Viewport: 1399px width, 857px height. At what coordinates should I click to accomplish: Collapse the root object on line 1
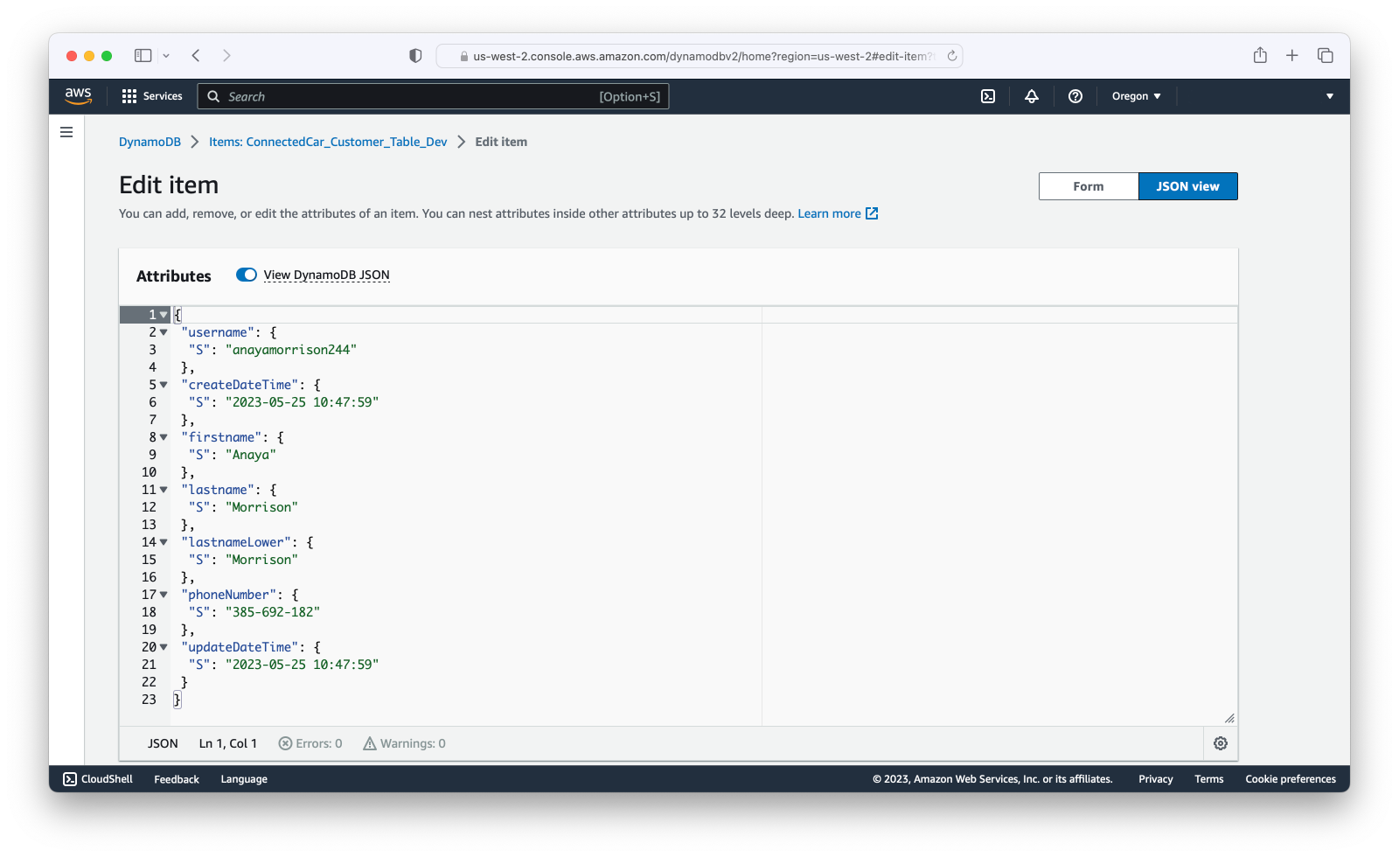[x=164, y=315]
